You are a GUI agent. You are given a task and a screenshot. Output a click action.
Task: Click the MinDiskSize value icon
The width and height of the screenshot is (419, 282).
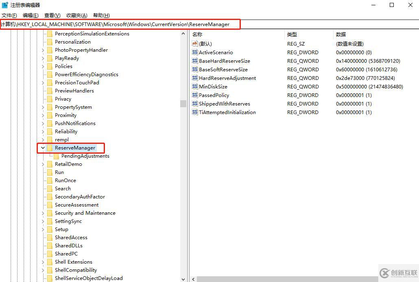[x=195, y=86]
